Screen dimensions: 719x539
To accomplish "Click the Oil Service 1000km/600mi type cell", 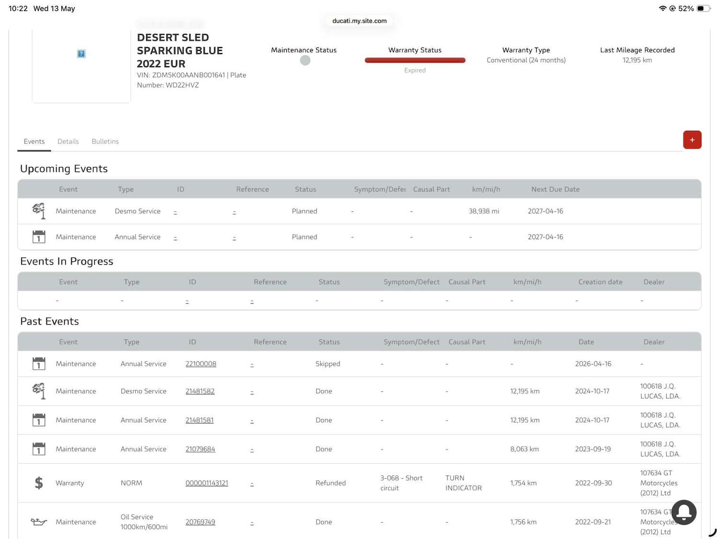I will [144, 522].
